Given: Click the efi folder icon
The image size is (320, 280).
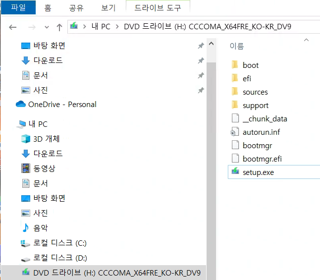Looking at the screenshot, I should [235, 78].
